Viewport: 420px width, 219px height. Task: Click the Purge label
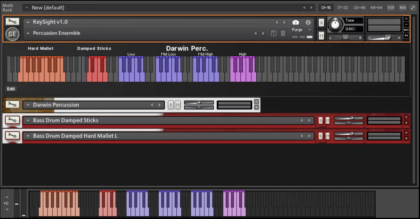[x=297, y=30]
